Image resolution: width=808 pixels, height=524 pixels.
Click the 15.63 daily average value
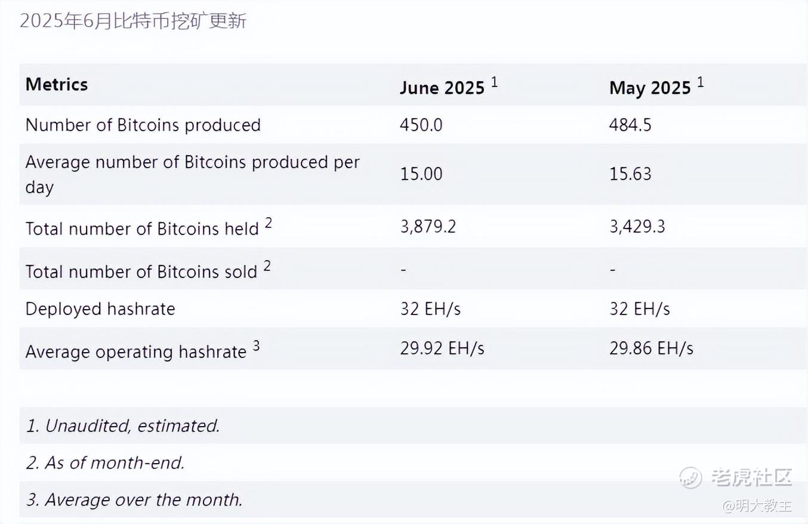pyautogui.click(x=630, y=174)
